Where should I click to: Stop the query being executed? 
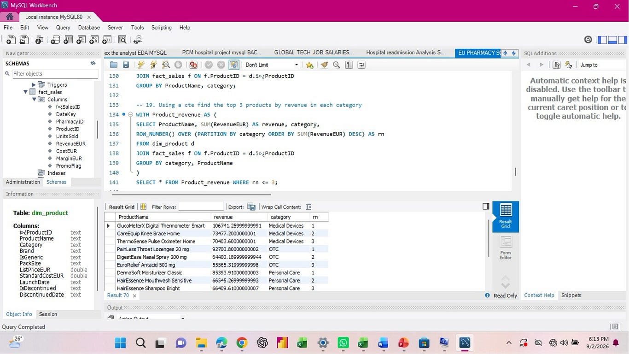(178, 65)
